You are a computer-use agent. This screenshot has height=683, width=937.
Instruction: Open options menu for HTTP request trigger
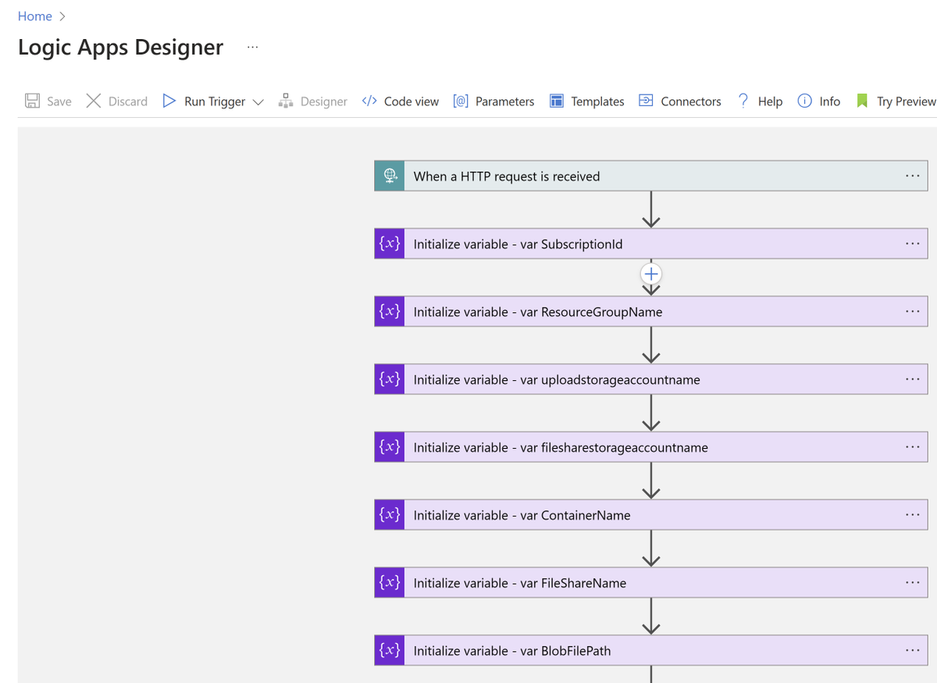(912, 176)
